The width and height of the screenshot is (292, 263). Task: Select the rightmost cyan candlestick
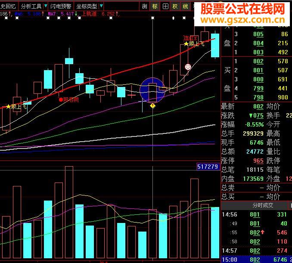pyautogui.click(x=215, y=46)
